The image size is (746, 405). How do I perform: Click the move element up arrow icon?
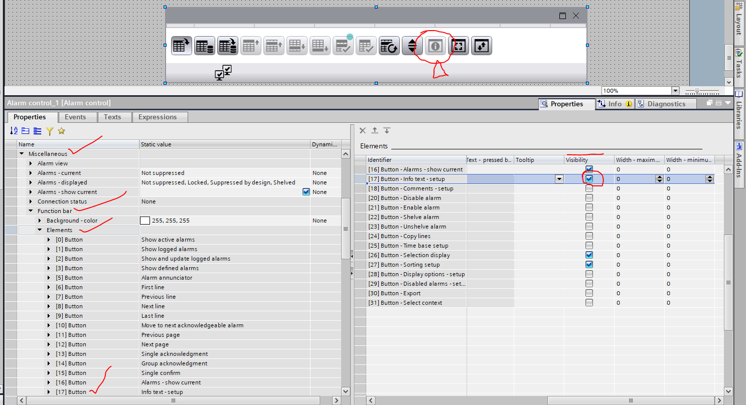pos(375,130)
